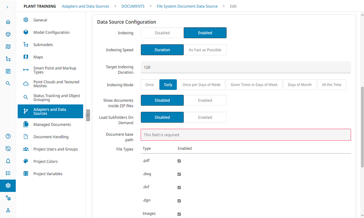This screenshot has height=218, width=364.
Task: Click the Smart Point and Markup Types icon
Action: tap(26, 70)
